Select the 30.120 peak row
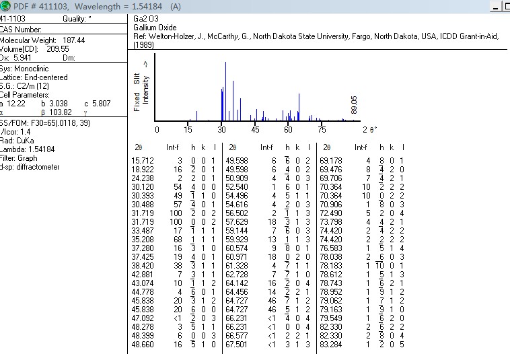Image resolution: width=510 pixels, height=354 pixels. click(x=174, y=187)
